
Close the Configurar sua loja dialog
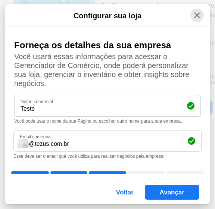click(197, 15)
